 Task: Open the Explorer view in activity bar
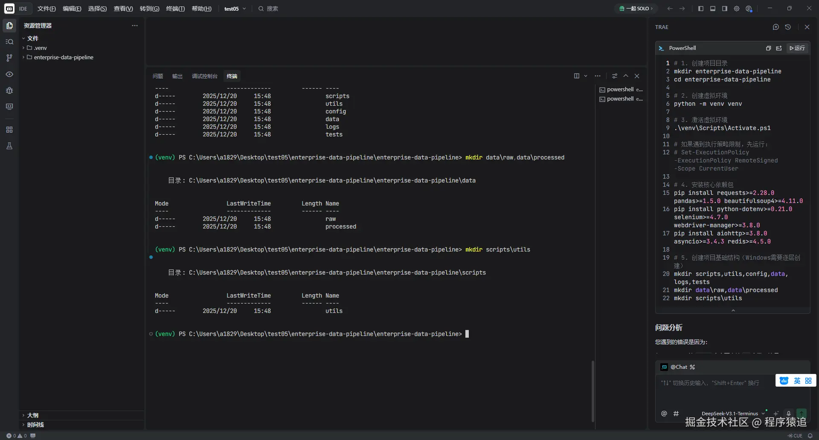tap(9, 26)
